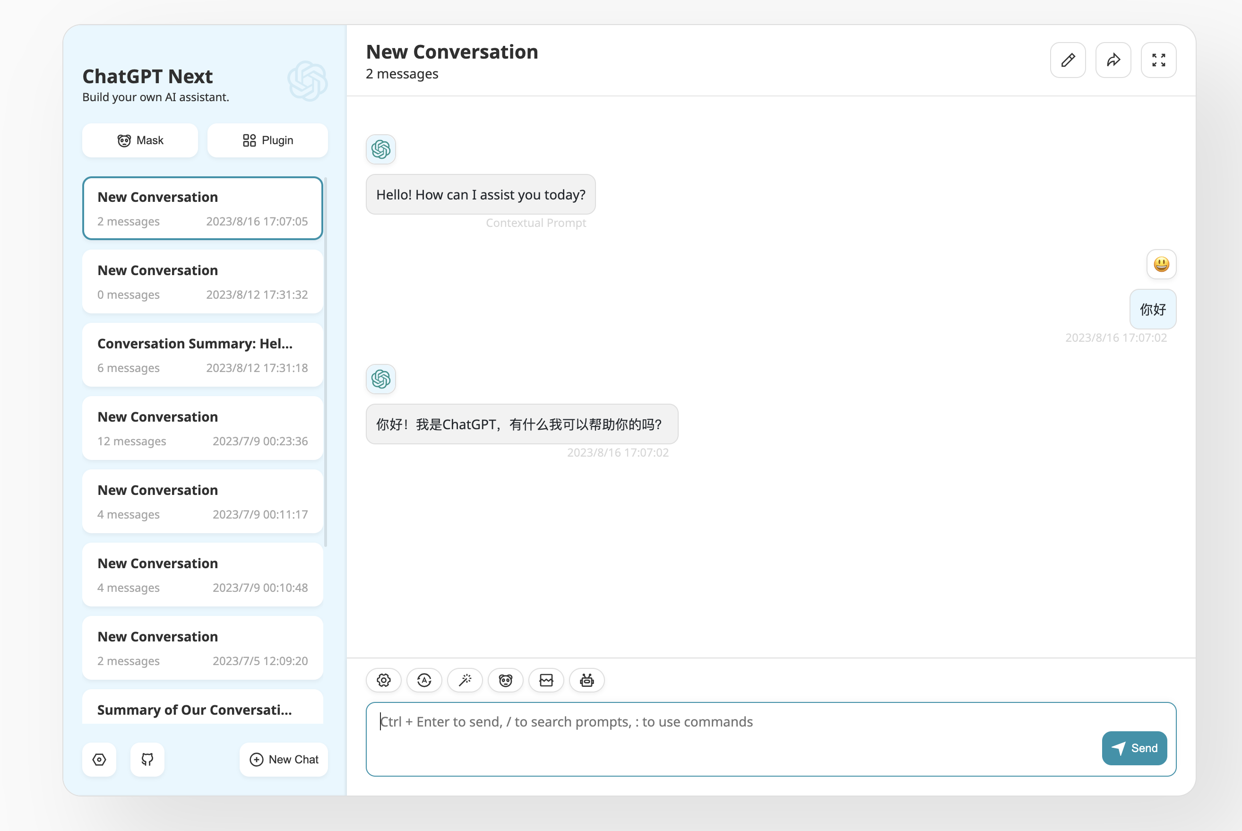Click the 'Hello! How can I assist you today?' message
The height and width of the screenshot is (831, 1242).
[x=481, y=194]
